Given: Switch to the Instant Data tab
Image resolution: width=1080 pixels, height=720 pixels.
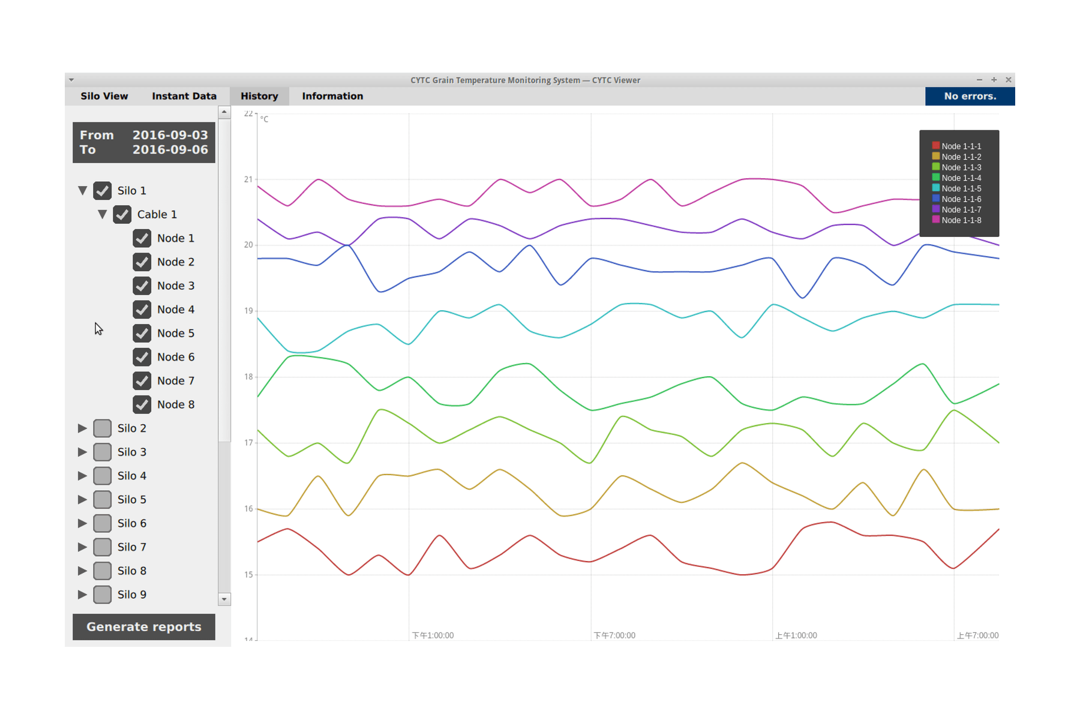Looking at the screenshot, I should pyautogui.click(x=184, y=96).
